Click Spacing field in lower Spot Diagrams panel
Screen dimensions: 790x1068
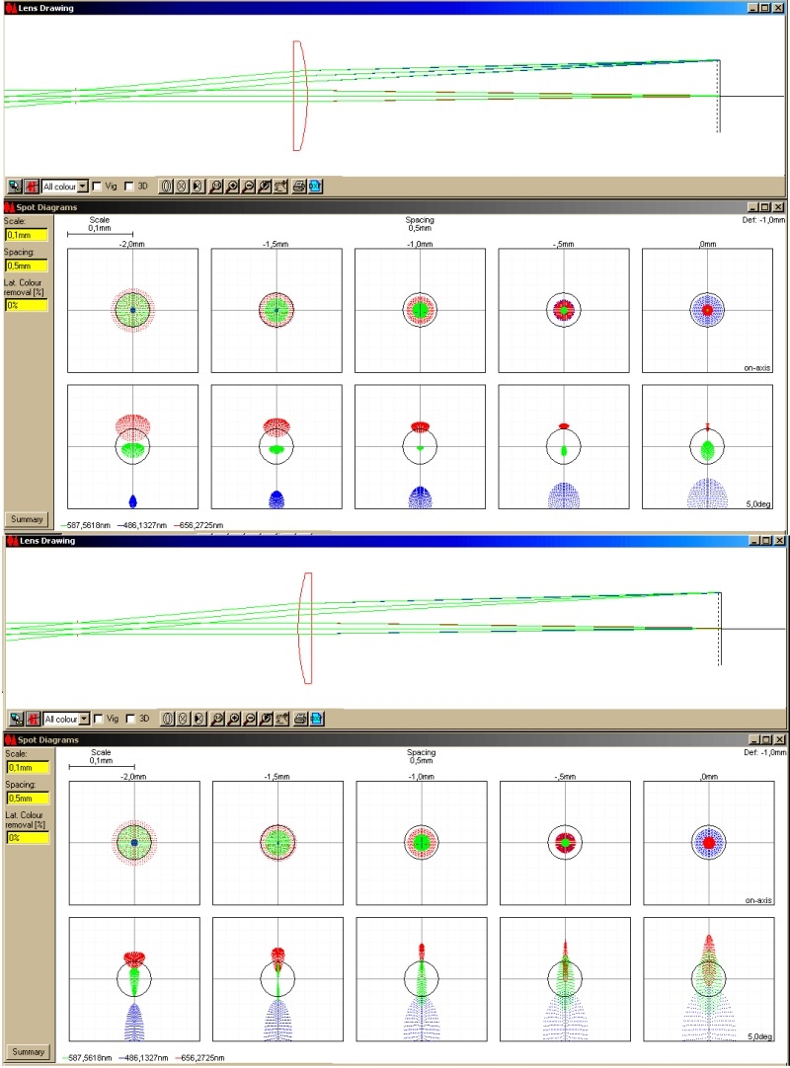tap(26, 799)
